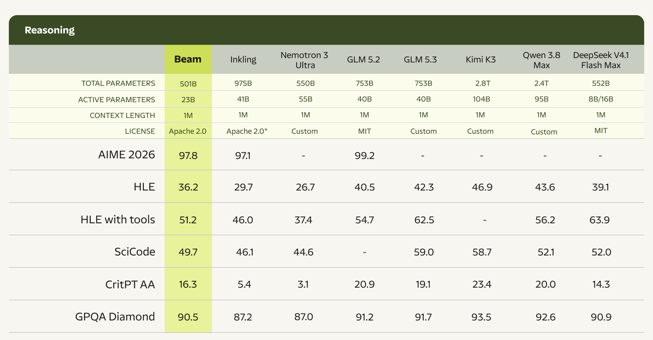Viewport: 653px width, 340px height.
Task: Click Kimi K3's SciCode score 58.7
Action: (x=482, y=252)
